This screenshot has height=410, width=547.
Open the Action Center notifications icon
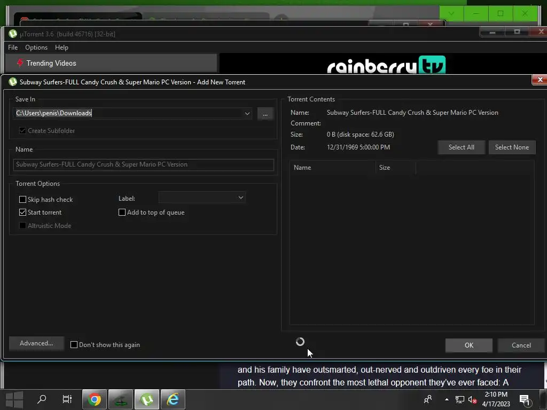525,400
